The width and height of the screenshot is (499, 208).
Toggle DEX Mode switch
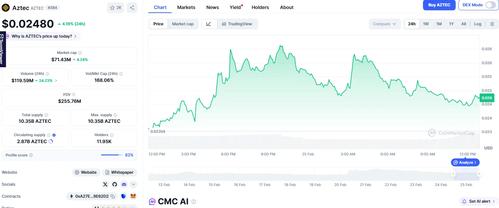pyautogui.click(x=491, y=5)
